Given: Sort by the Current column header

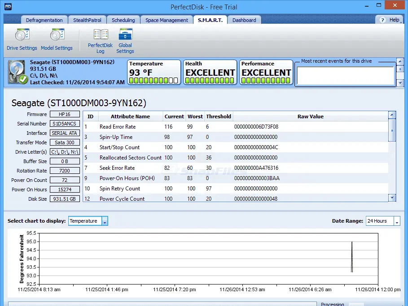Looking at the screenshot, I should point(174,116).
